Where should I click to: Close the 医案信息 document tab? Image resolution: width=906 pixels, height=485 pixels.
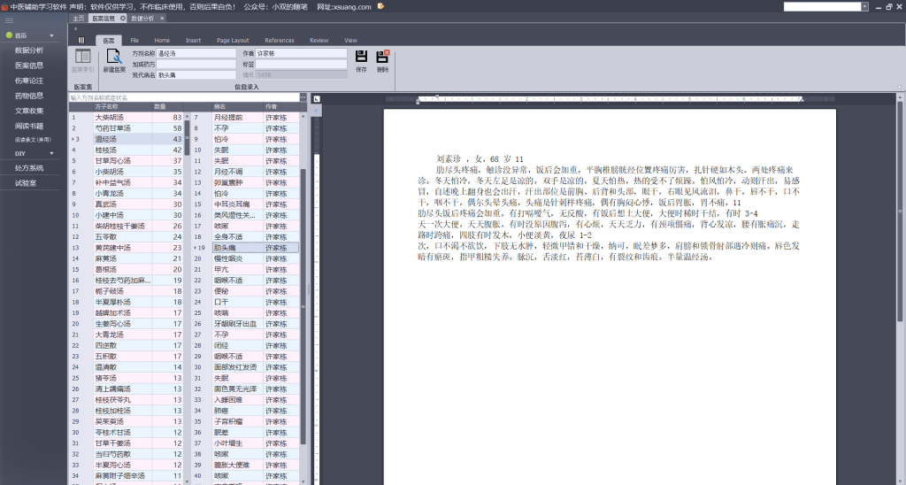[123, 18]
